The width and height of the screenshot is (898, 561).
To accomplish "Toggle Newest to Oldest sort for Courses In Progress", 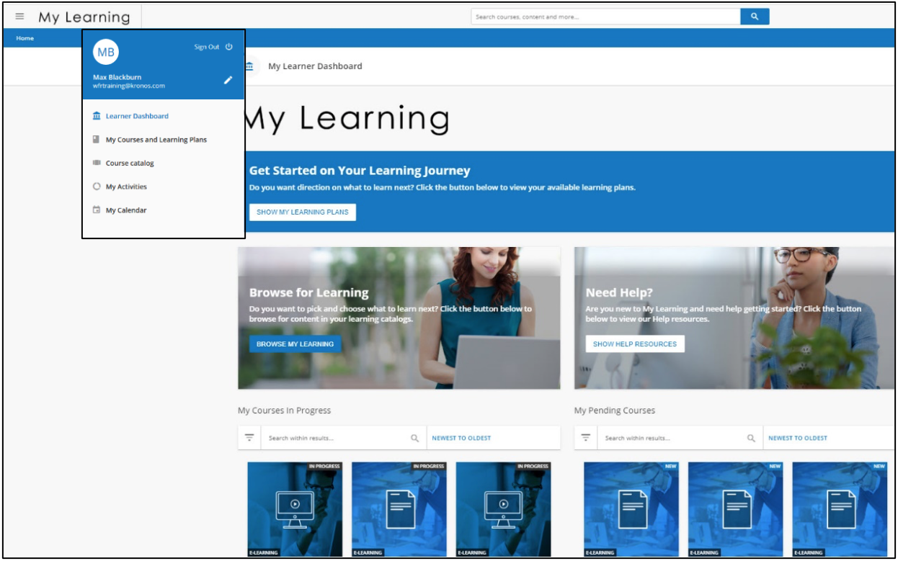I will [461, 438].
